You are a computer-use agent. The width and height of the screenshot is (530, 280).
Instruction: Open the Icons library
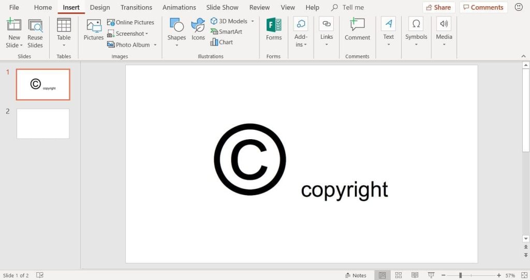coord(198,30)
